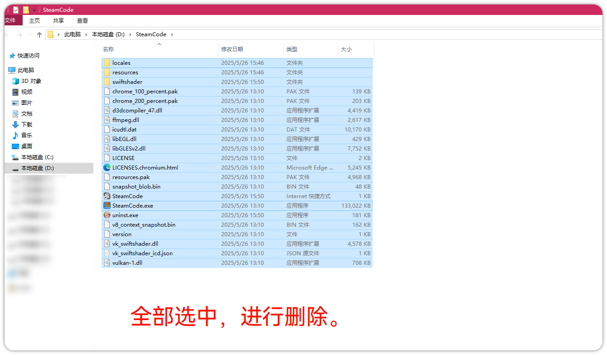Click the Properties icon in the title bar
Image resolution: width=607 pixels, height=355 pixels.
[16, 10]
